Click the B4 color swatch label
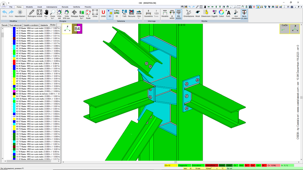303x170 pixels. (x=77, y=29)
